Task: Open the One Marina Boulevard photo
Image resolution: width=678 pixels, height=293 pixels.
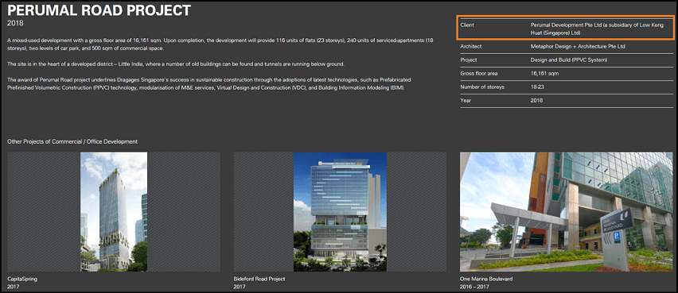Action: (566, 211)
